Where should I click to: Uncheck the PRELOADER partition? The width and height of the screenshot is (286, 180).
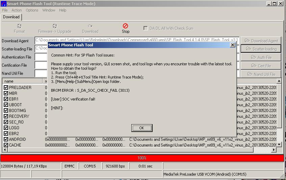[6, 88]
